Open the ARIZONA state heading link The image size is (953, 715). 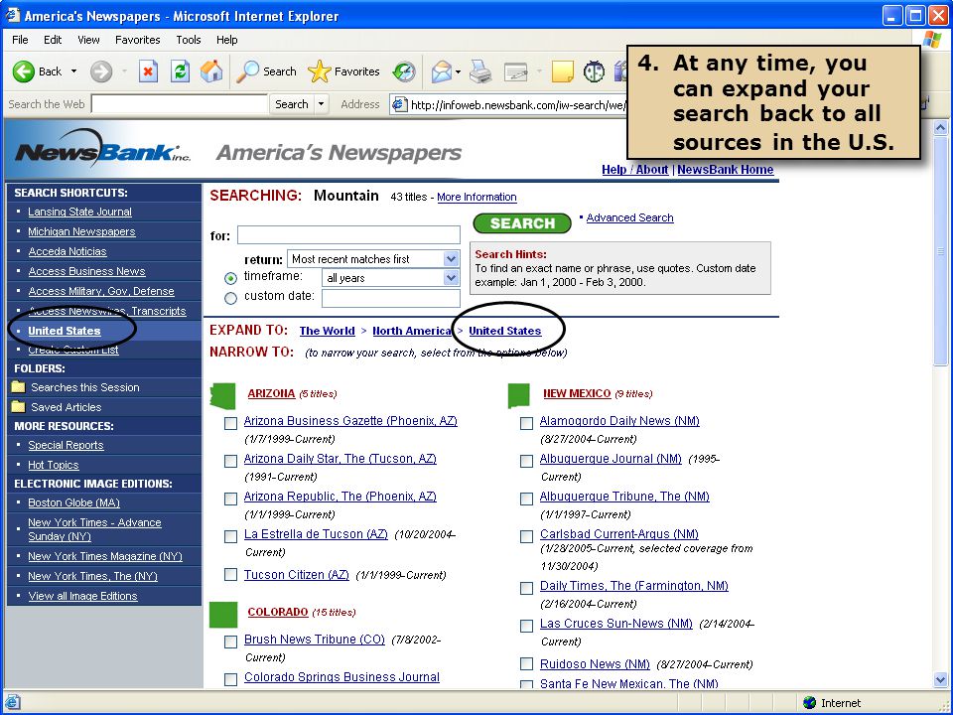pos(271,393)
